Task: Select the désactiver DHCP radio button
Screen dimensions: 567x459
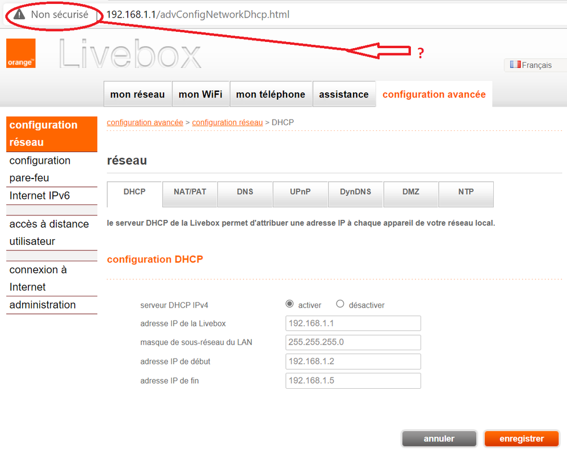Action: coord(340,304)
